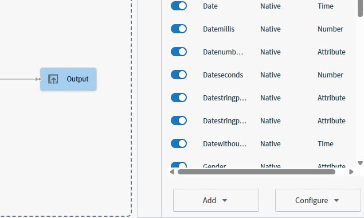Open the Configure dropdown

pyautogui.click(x=318, y=200)
